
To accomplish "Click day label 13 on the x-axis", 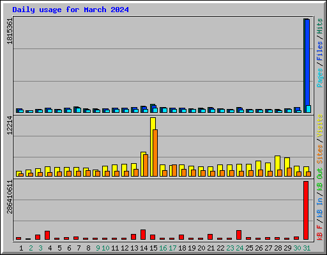I will pyautogui.click(x=134, y=248).
